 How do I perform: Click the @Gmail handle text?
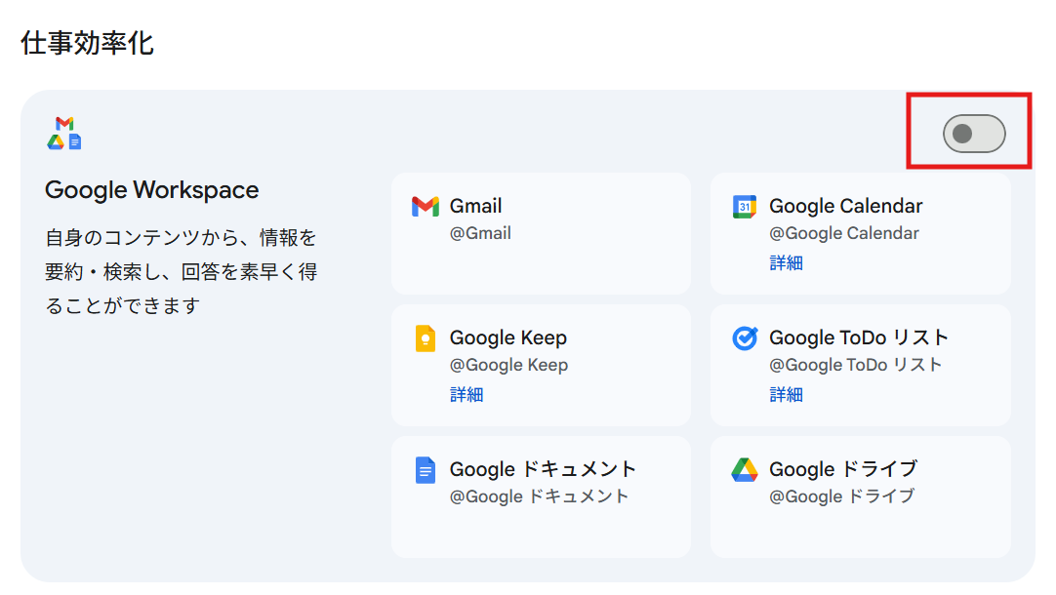click(x=480, y=233)
